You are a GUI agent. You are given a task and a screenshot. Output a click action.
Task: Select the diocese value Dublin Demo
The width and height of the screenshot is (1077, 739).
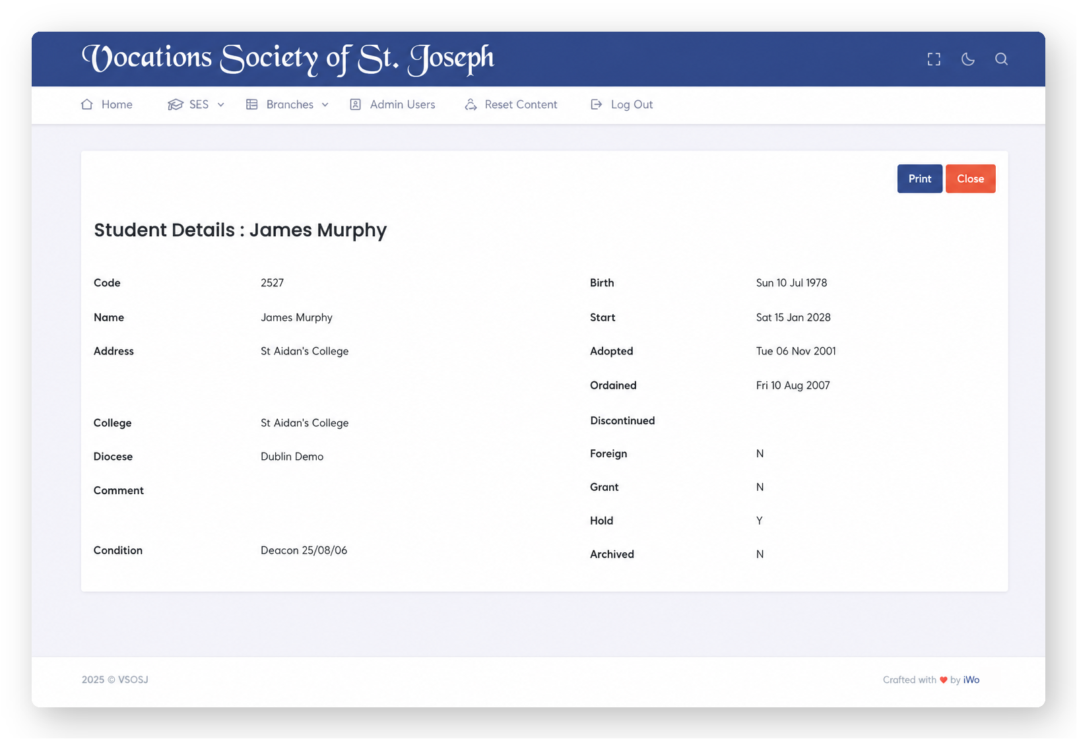[x=292, y=457]
